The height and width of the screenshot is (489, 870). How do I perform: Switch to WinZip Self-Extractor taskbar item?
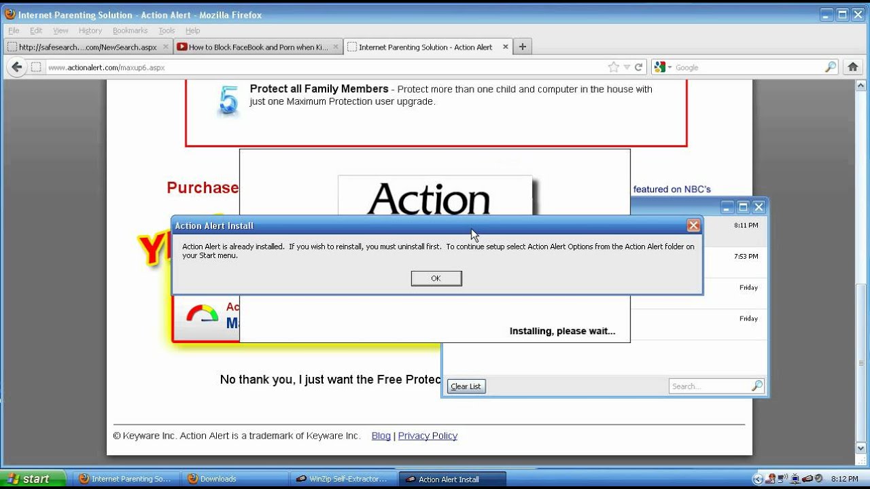(343, 479)
